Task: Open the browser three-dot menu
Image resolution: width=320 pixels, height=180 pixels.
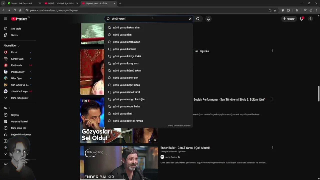Action: click(316, 10)
